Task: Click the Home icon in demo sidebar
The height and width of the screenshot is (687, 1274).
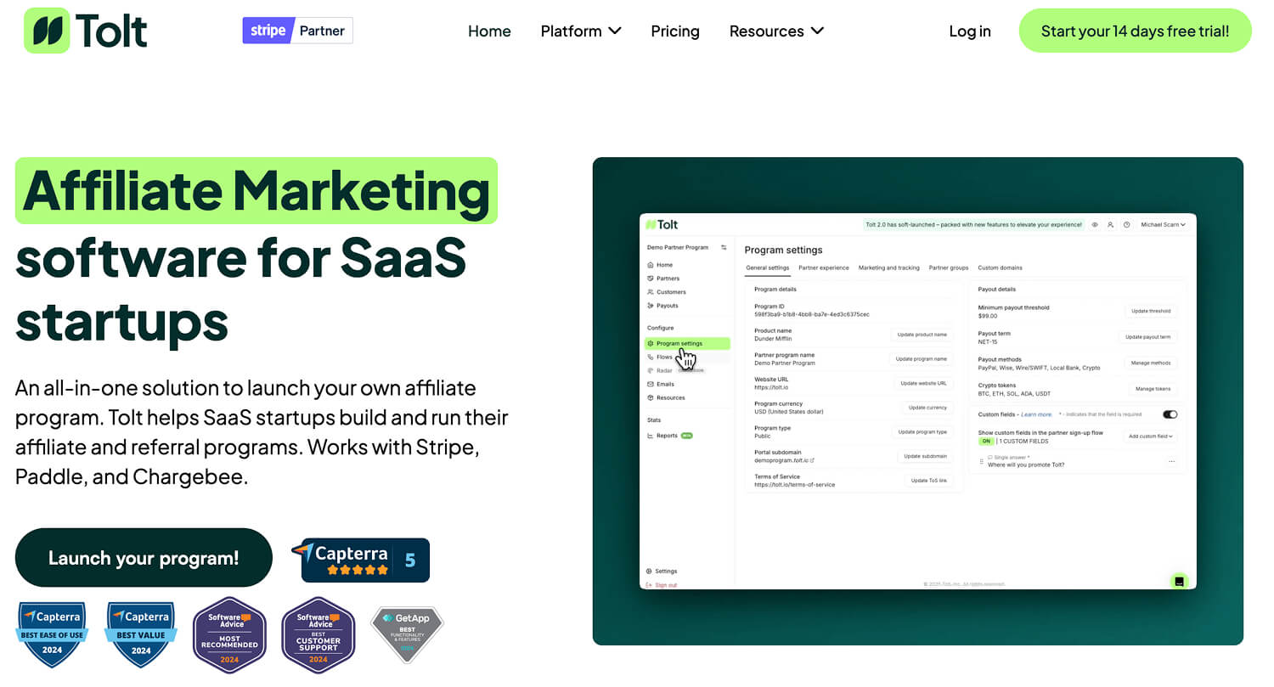Action: (x=650, y=265)
